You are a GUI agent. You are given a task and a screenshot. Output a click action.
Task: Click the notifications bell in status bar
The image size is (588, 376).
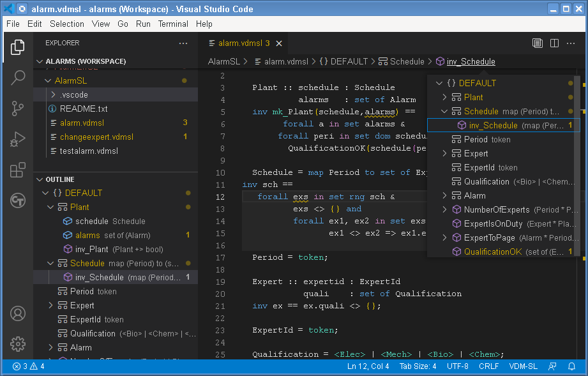pyautogui.click(x=571, y=366)
